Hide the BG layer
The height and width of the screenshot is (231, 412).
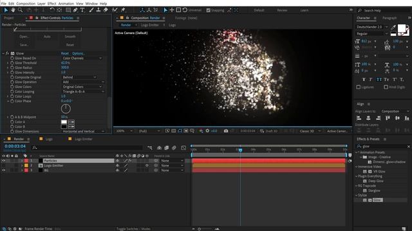pyautogui.click(x=3, y=170)
